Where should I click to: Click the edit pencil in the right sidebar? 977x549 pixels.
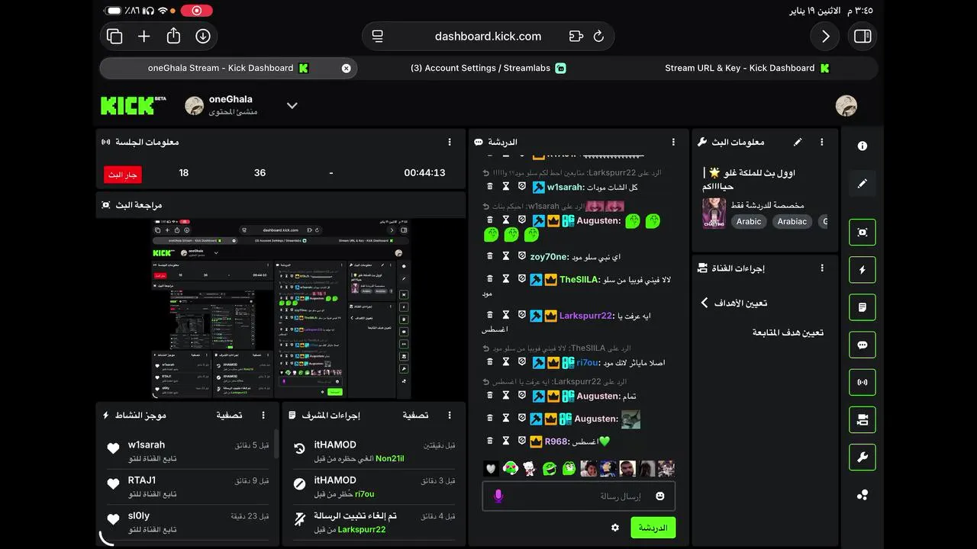coord(863,184)
